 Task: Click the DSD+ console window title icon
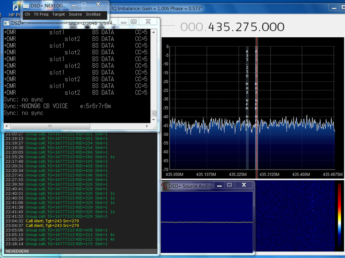pos(7,23)
